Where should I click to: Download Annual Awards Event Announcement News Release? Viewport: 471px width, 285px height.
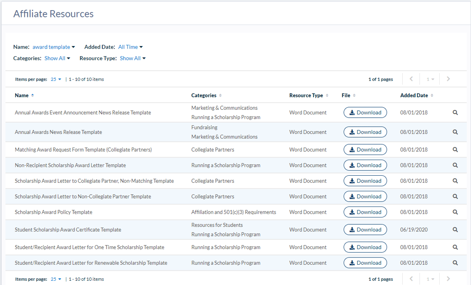(x=365, y=112)
